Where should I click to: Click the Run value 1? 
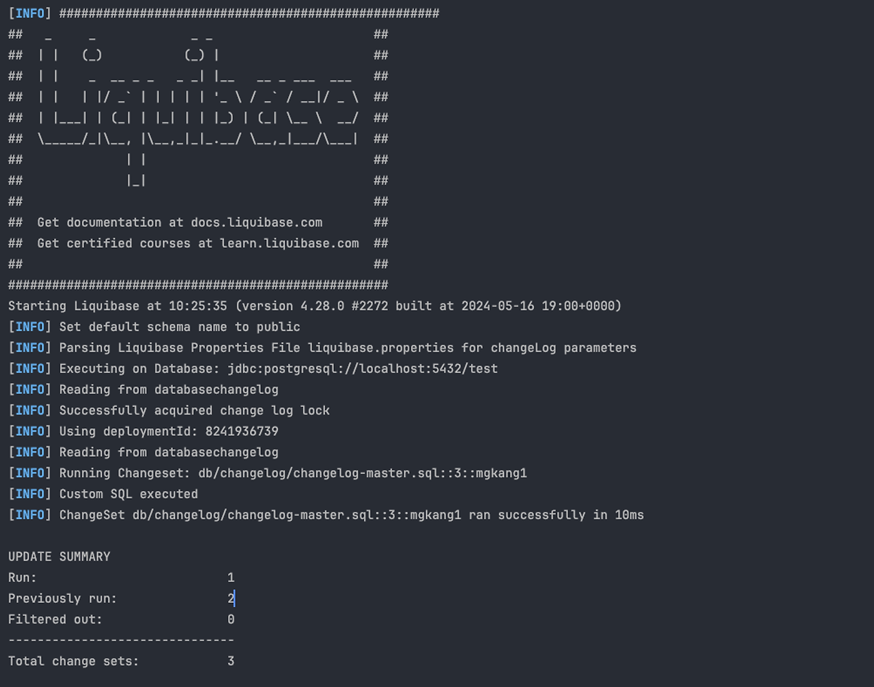pos(231,578)
